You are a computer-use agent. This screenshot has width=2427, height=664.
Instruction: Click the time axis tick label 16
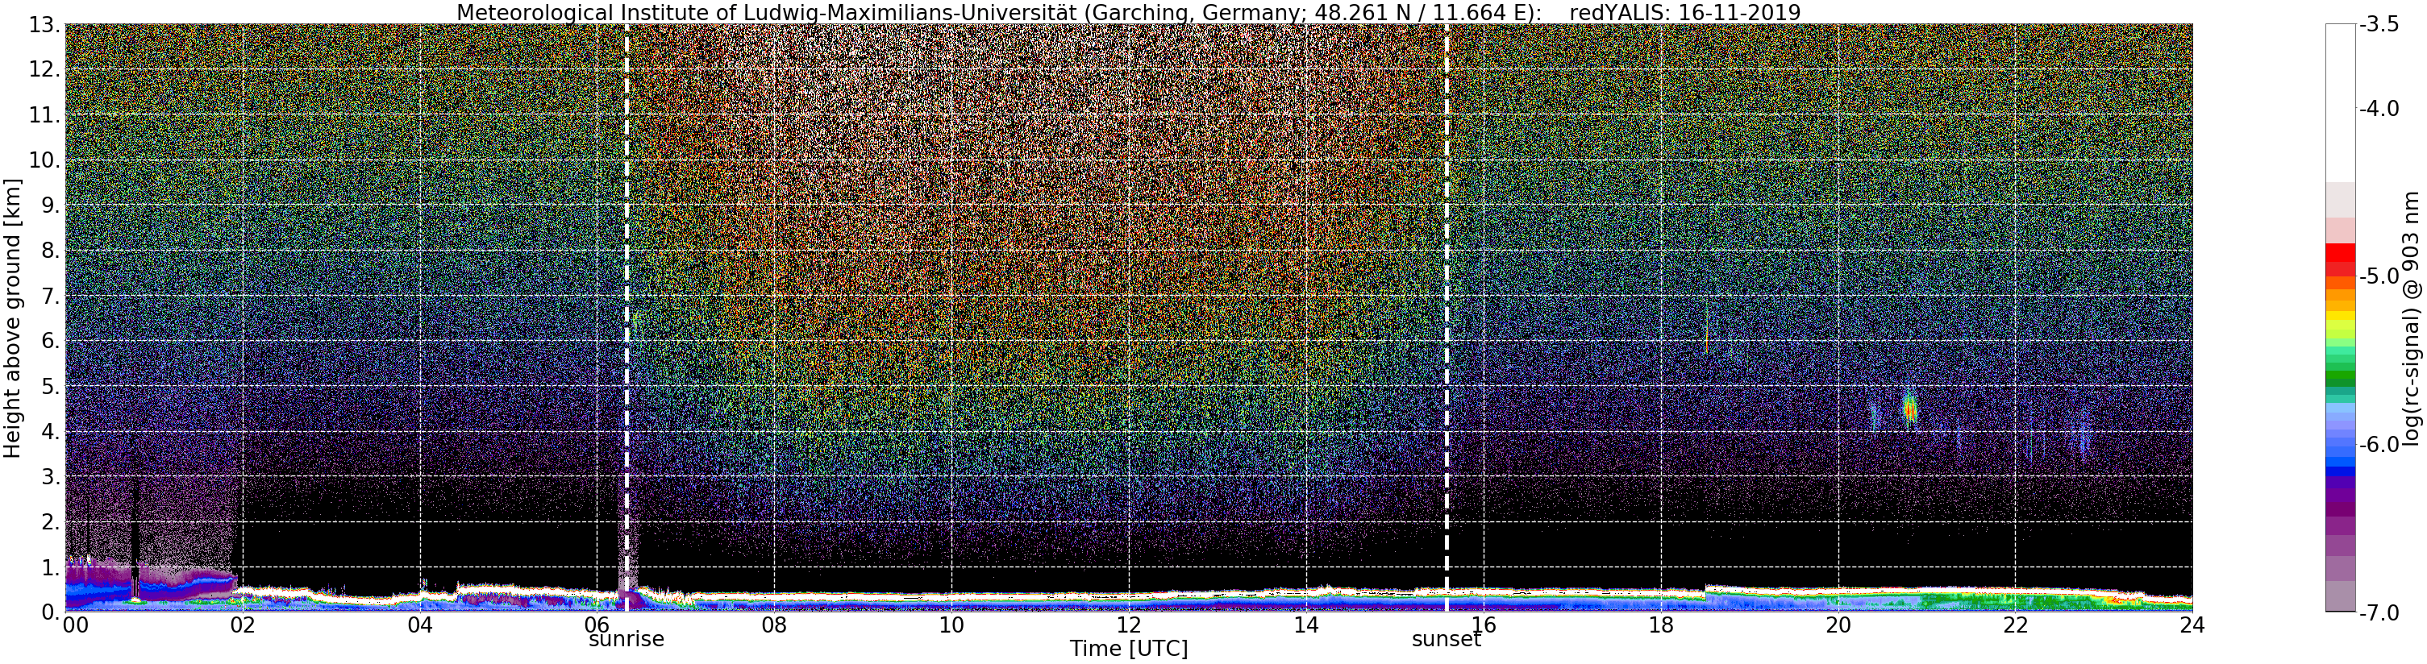[1484, 625]
